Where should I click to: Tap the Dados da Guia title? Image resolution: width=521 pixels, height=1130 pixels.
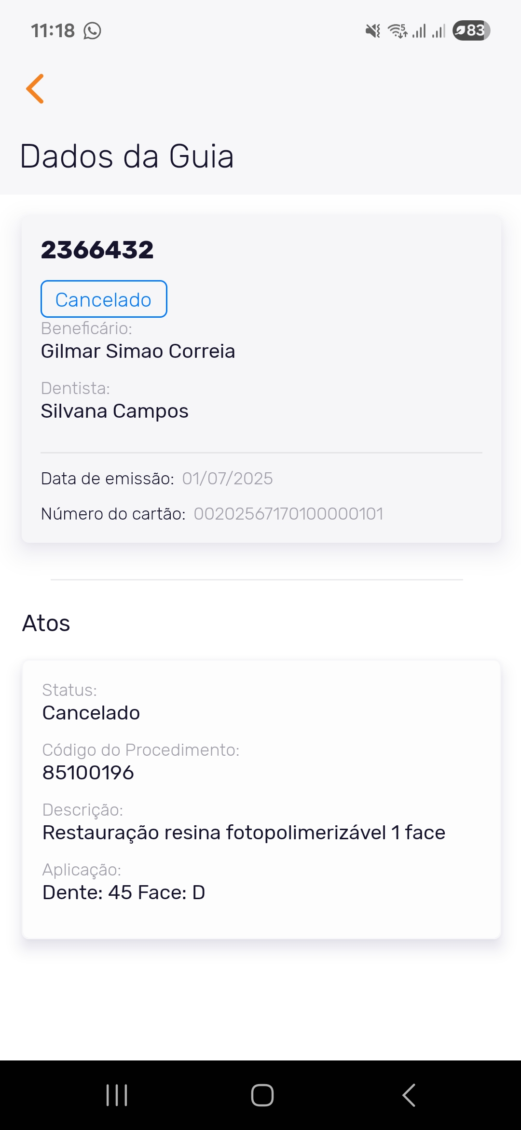[127, 156]
